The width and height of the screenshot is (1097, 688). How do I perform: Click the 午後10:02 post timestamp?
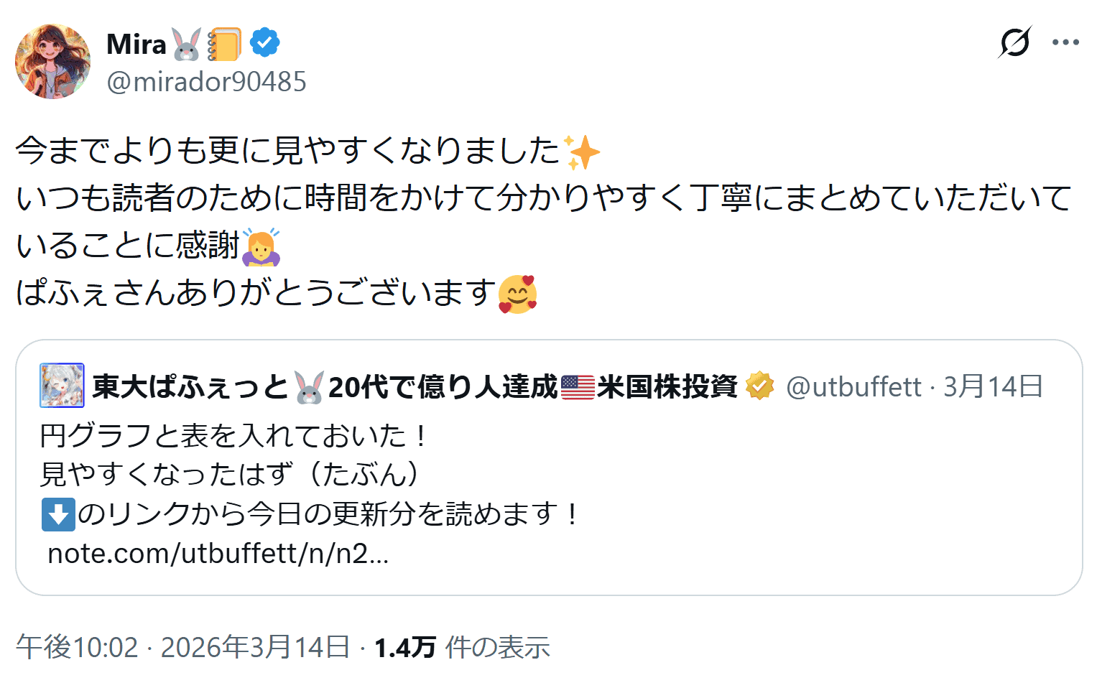tap(77, 647)
